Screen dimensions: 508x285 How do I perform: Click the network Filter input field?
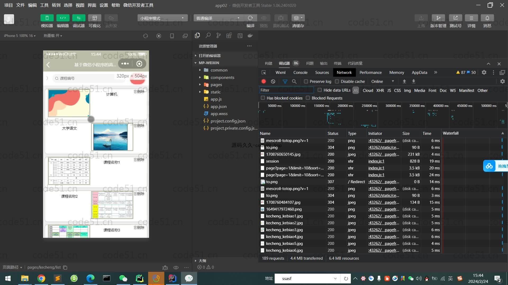click(x=286, y=90)
